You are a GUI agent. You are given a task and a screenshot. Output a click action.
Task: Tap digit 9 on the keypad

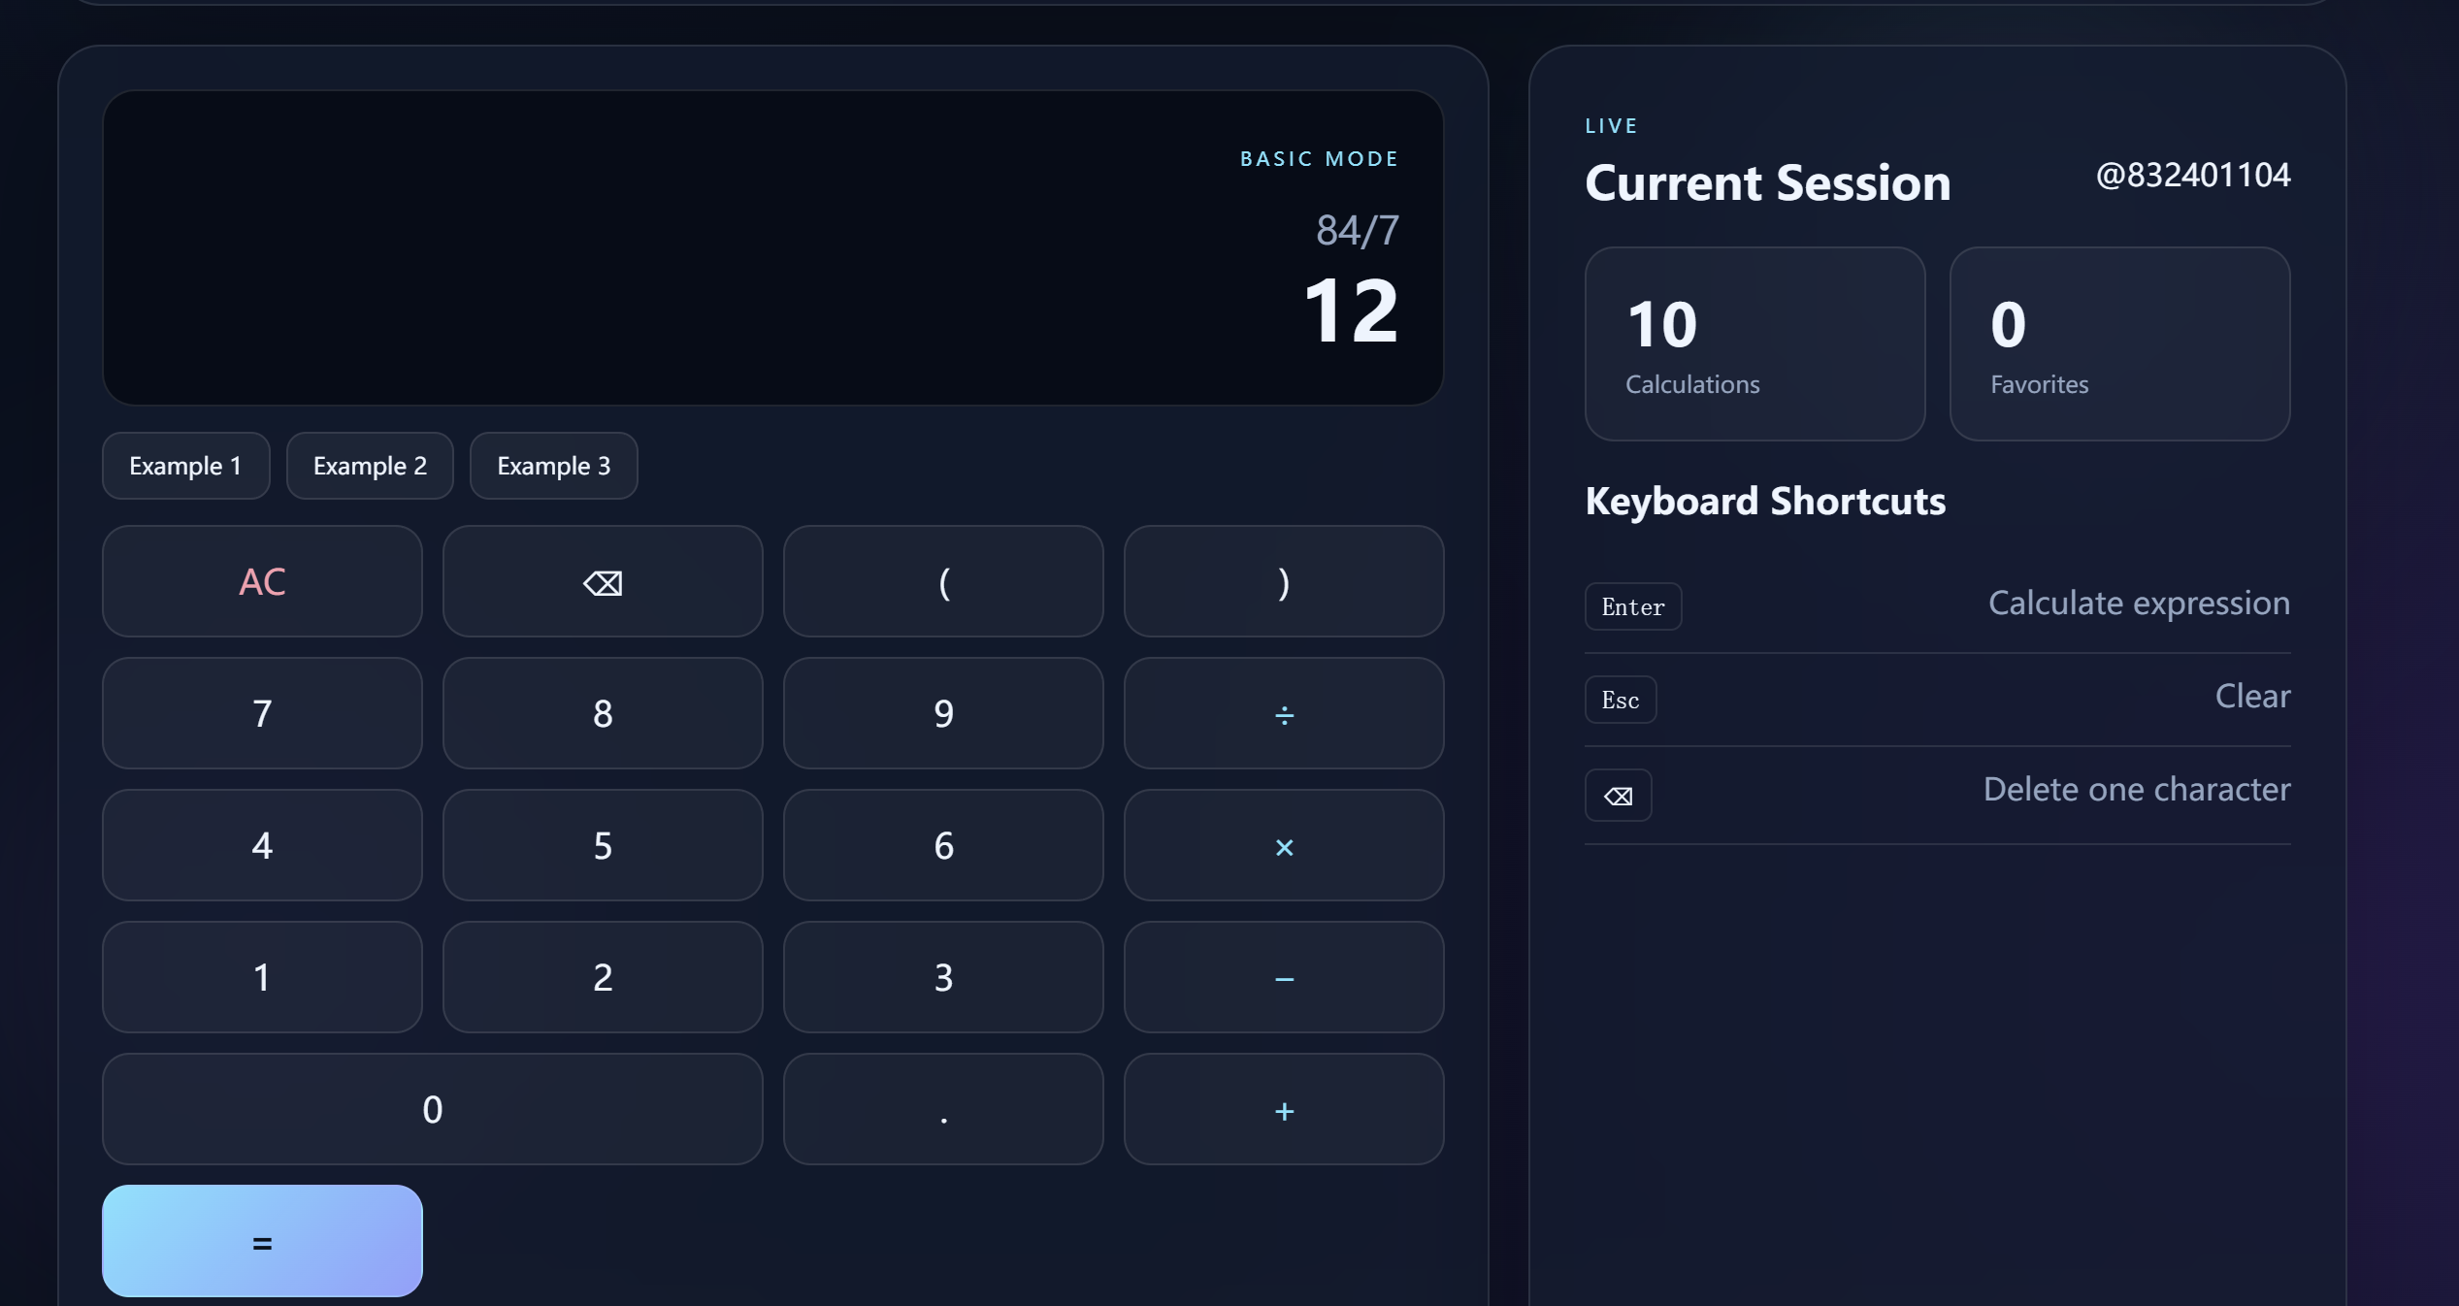(x=943, y=713)
